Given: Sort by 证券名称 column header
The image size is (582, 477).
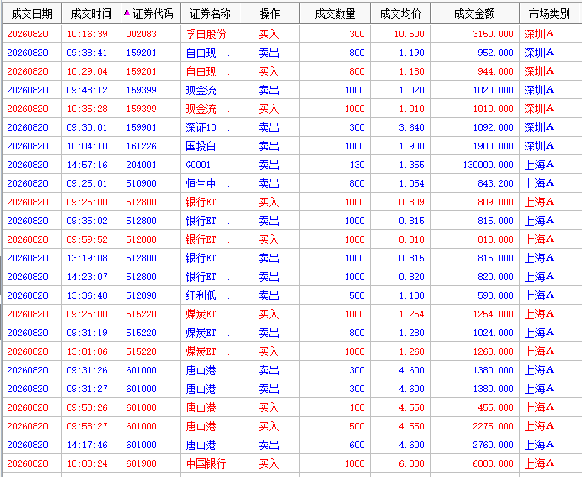Looking at the screenshot, I should pyautogui.click(x=210, y=14).
